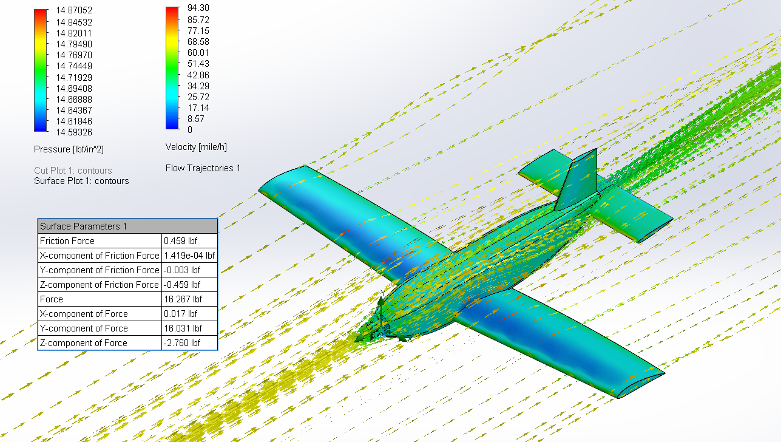Click the 'Y-component of Force' row label
781x442 pixels.
84,328
